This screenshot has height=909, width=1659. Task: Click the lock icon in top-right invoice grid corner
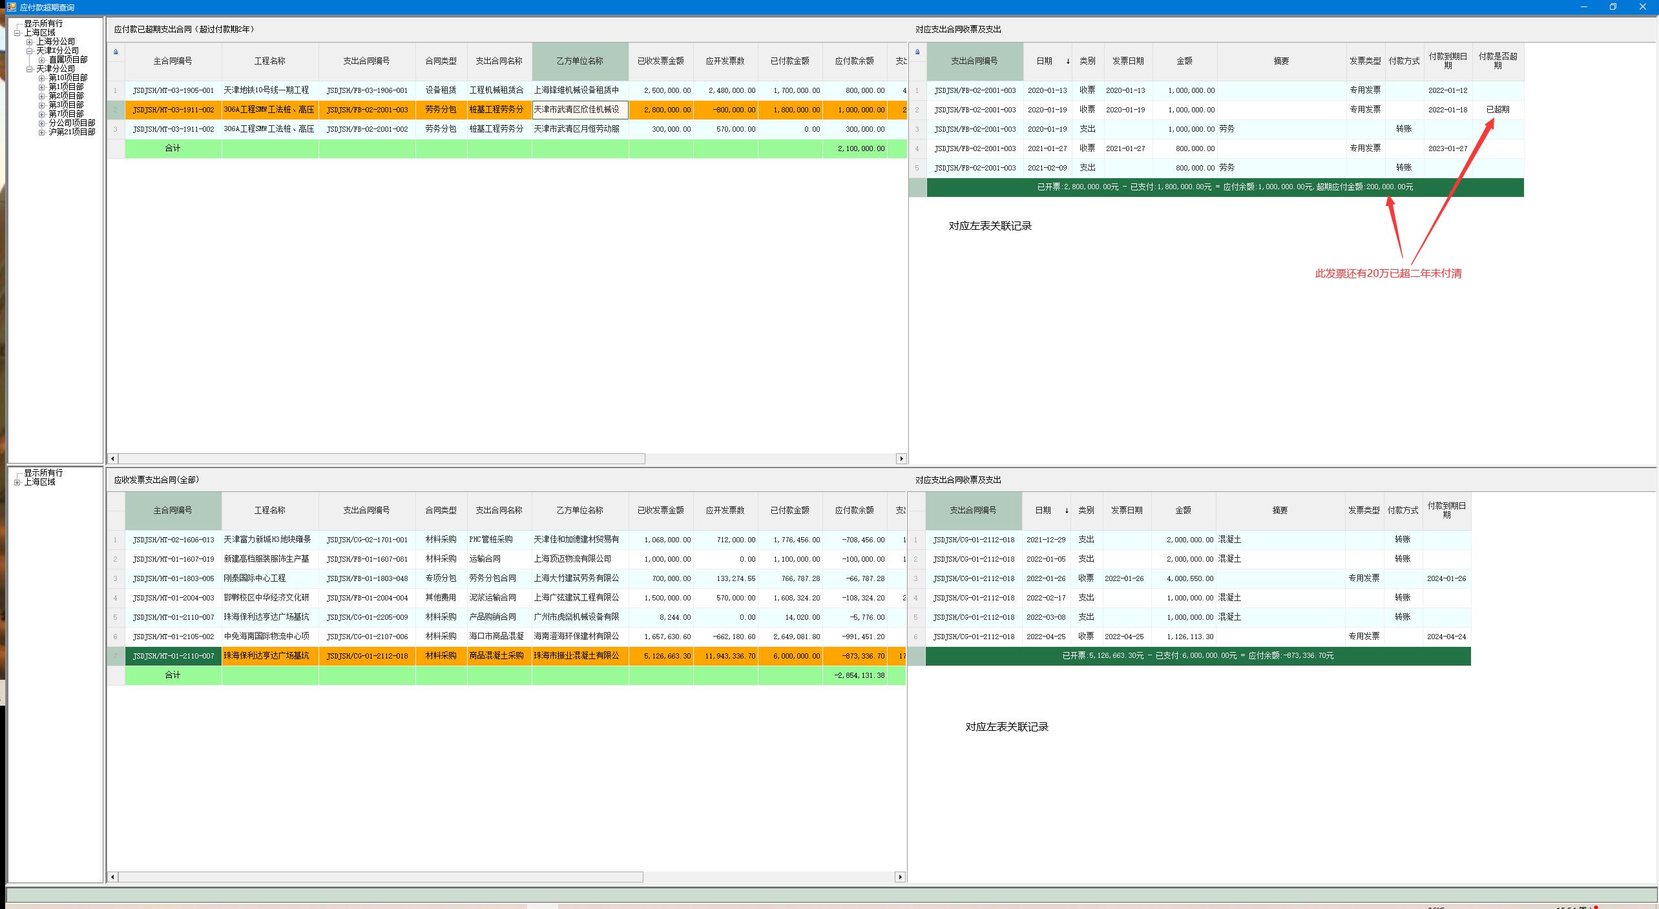click(917, 52)
